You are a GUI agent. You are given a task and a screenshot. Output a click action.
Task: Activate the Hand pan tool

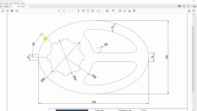[x=83, y=11]
